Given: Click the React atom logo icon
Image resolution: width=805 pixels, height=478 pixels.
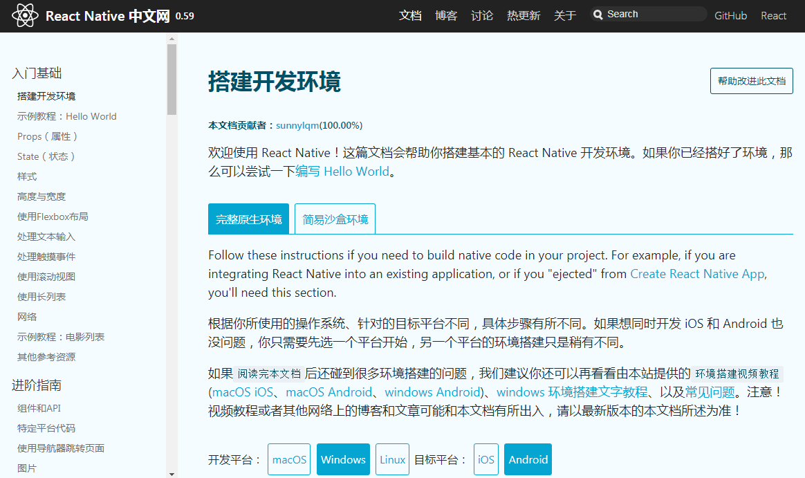Looking at the screenshot, I should [25, 15].
